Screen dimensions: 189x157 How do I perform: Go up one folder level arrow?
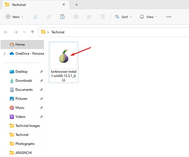32,32
